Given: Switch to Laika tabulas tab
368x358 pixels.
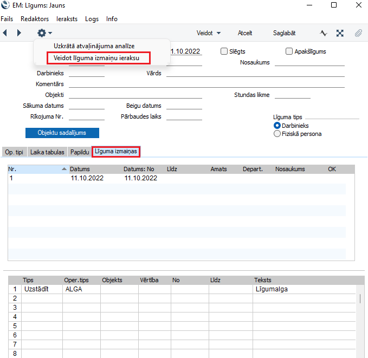Looking at the screenshot, I should [47, 152].
